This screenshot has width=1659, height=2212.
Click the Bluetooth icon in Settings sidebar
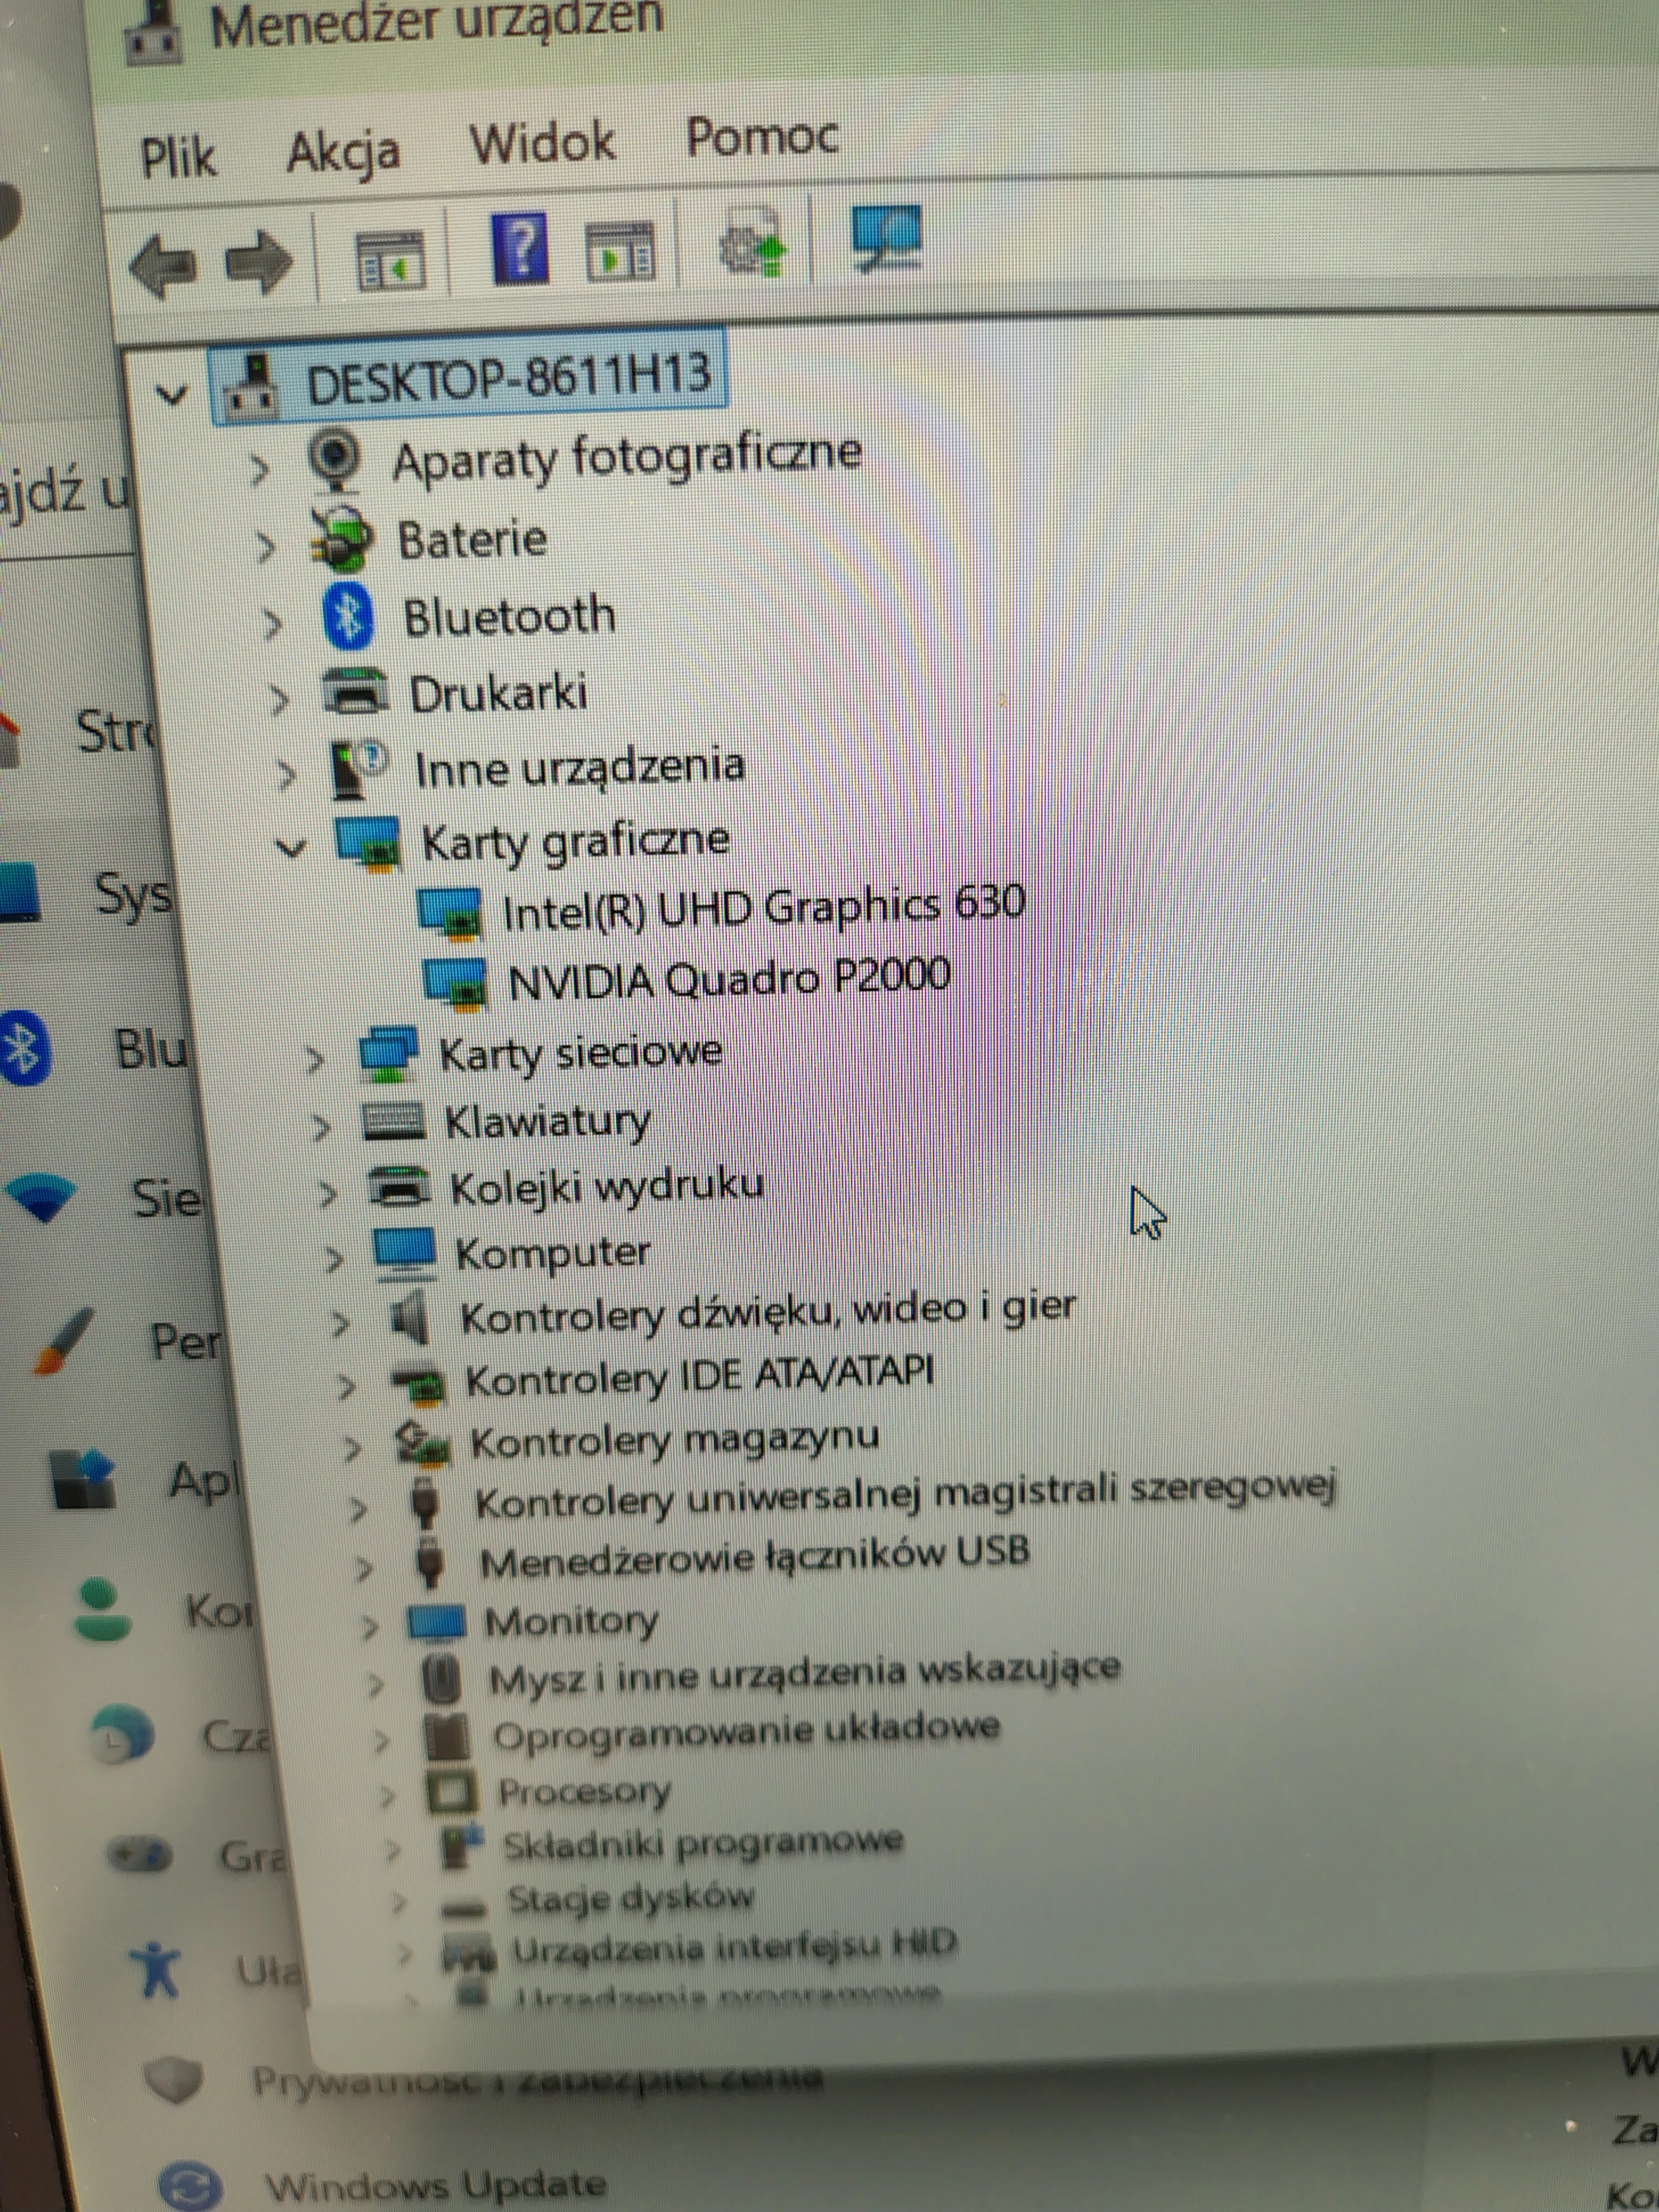click(24, 1047)
